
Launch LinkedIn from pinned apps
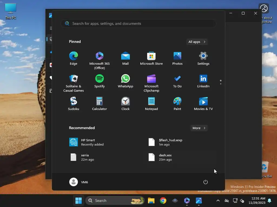click(203, 81)
